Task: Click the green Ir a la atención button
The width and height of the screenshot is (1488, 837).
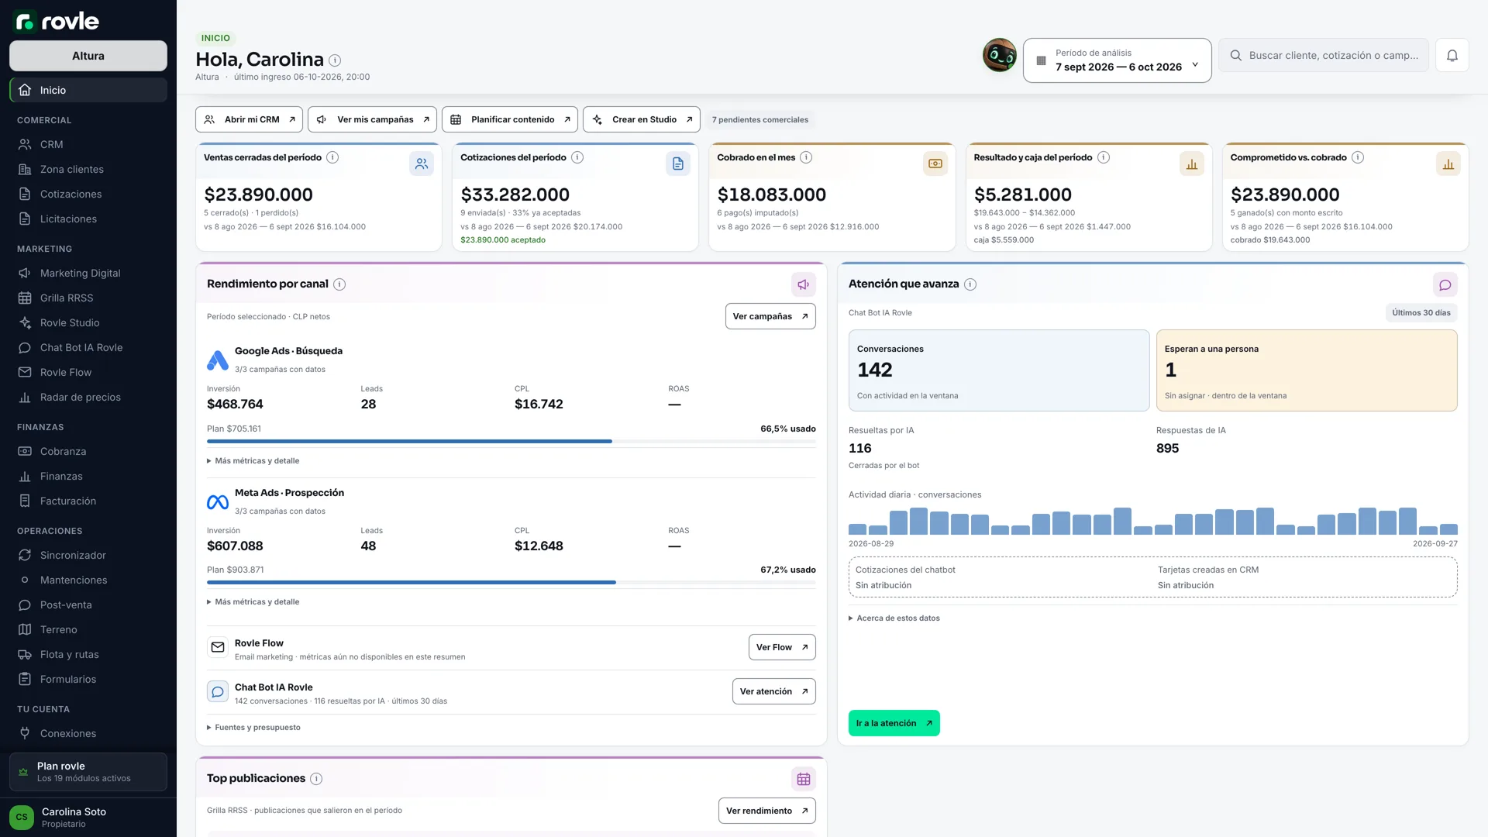Action: (x=894, y=723)
